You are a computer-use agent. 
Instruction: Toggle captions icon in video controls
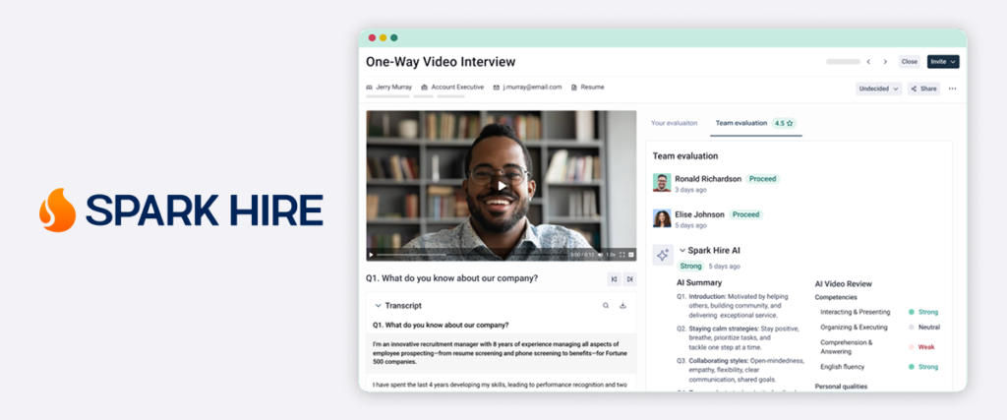coord(630,255)
